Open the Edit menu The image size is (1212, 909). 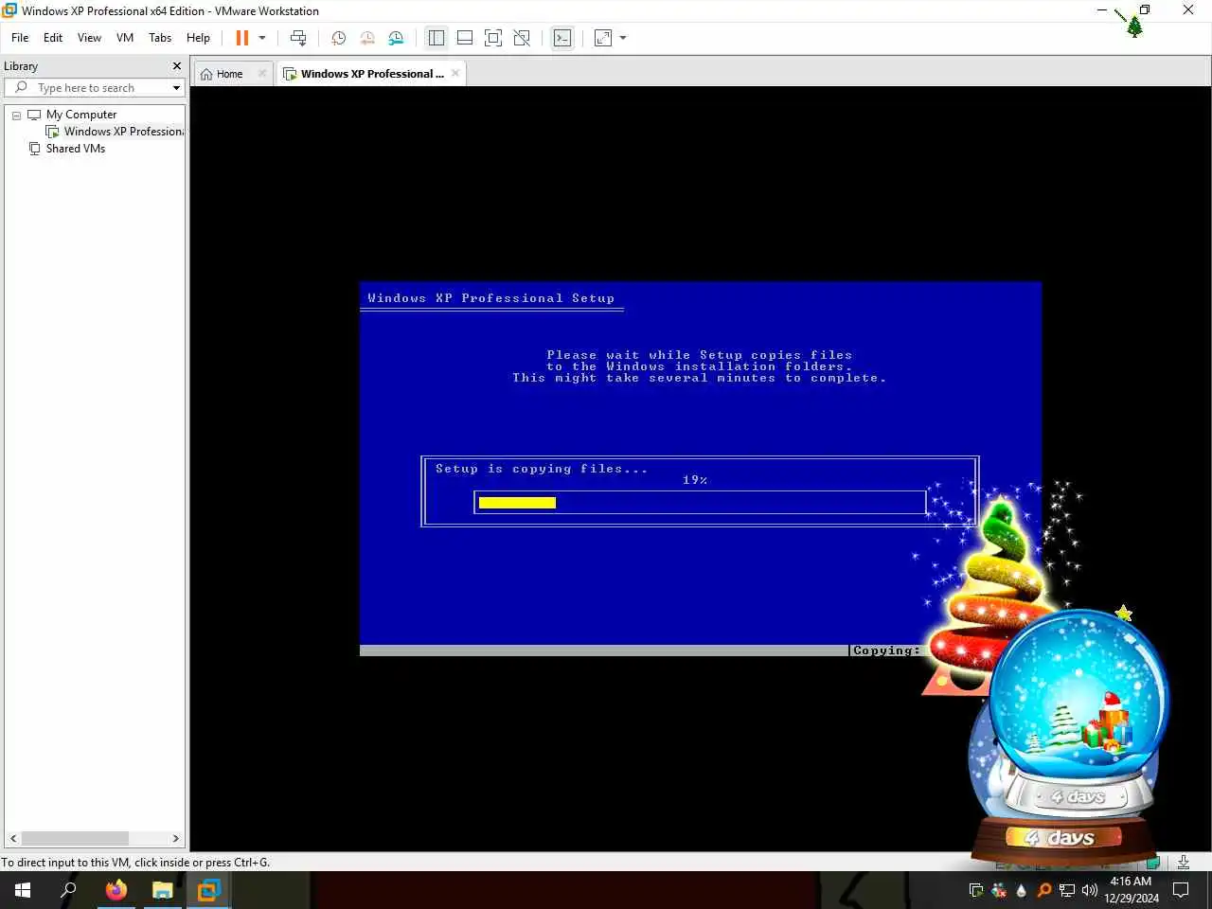(x=53, y=38)
